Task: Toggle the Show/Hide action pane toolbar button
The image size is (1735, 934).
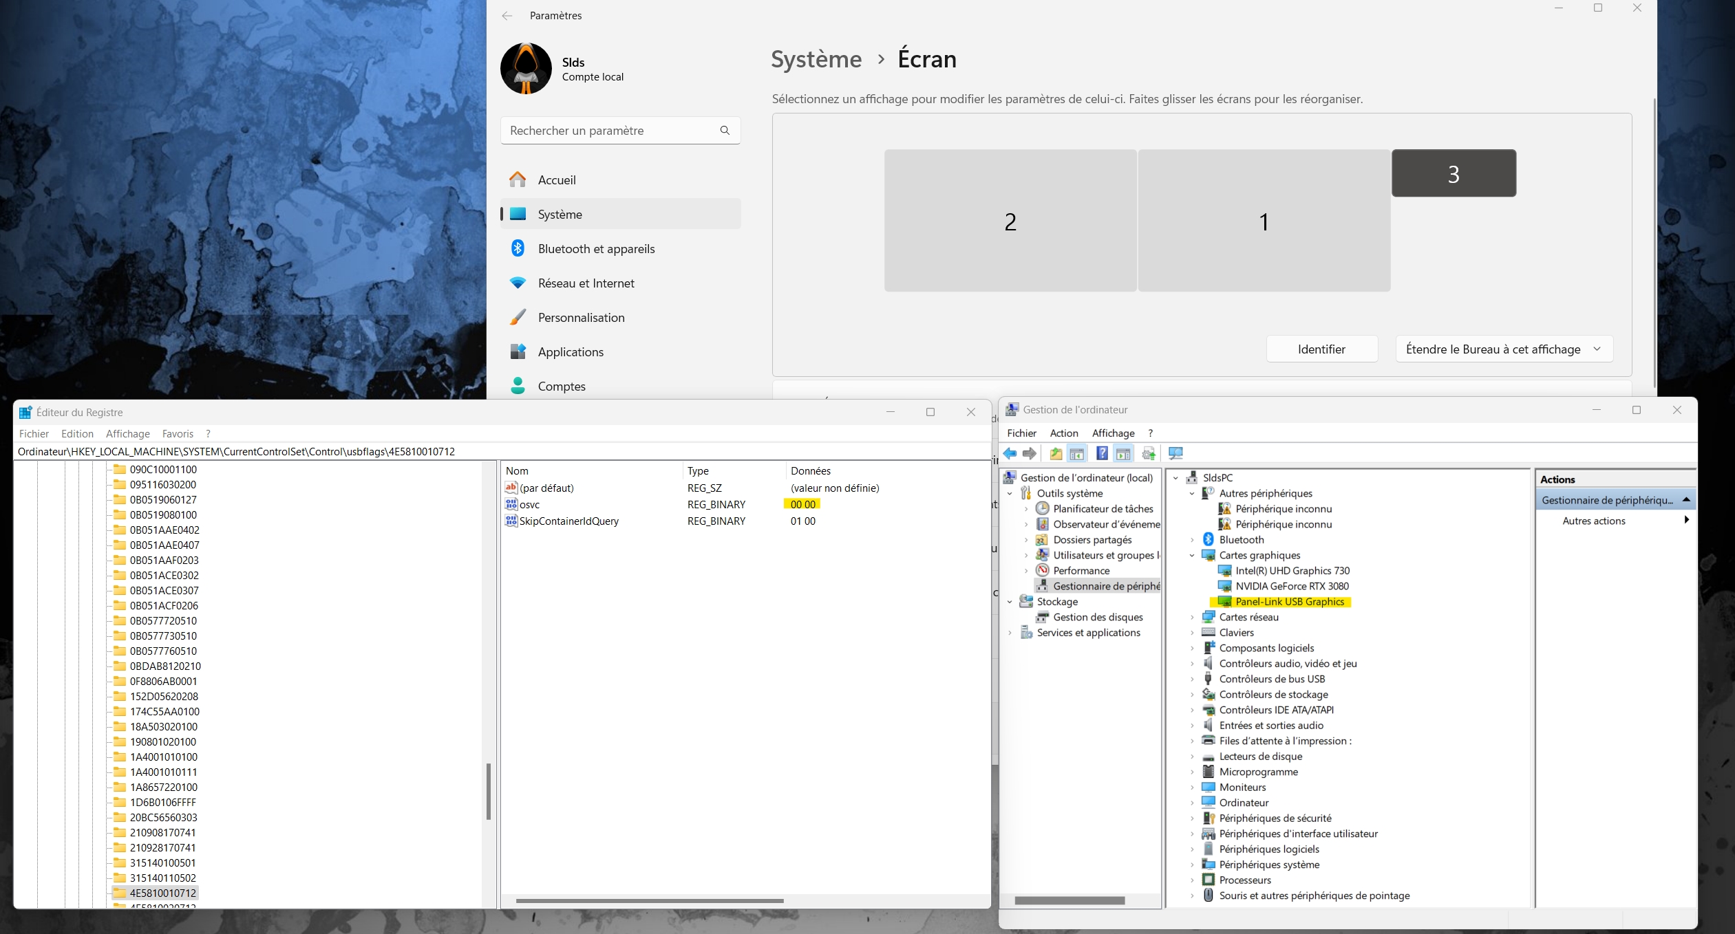Action: 1123,453
